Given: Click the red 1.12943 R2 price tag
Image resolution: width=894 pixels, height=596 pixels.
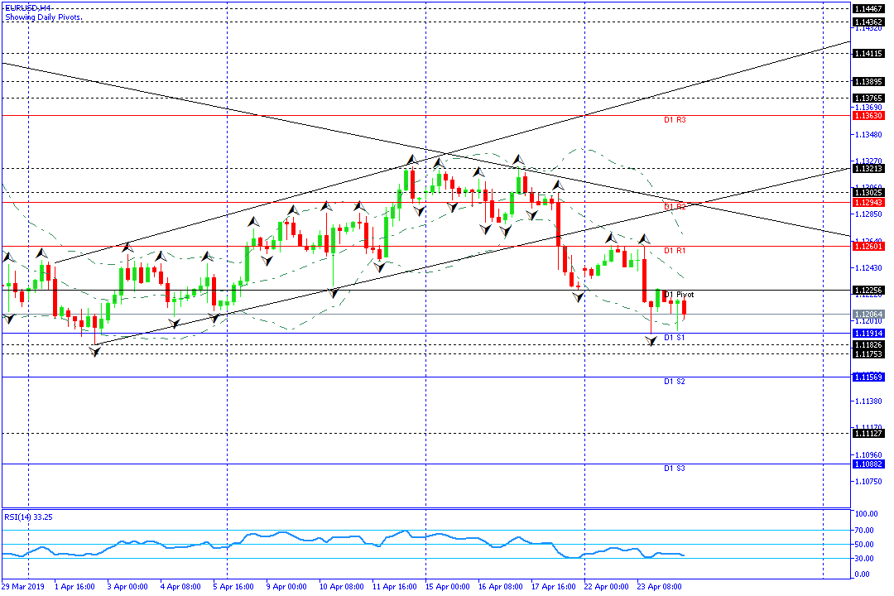Looking at the screenshot, I should 868,203.
